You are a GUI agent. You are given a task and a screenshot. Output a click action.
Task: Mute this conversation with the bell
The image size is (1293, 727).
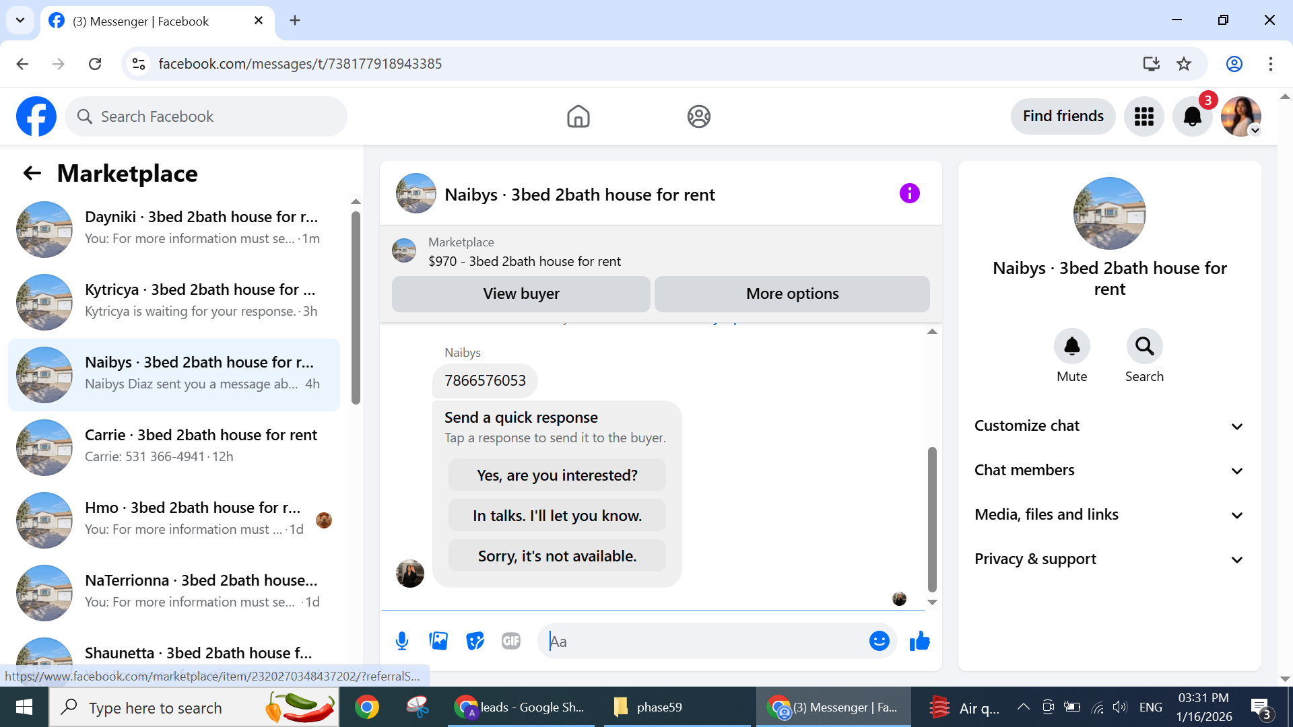pyautogui.click(x=1071, y=347)
